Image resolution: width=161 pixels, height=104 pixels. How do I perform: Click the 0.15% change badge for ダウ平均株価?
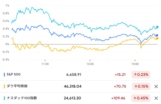coord(141,86)
